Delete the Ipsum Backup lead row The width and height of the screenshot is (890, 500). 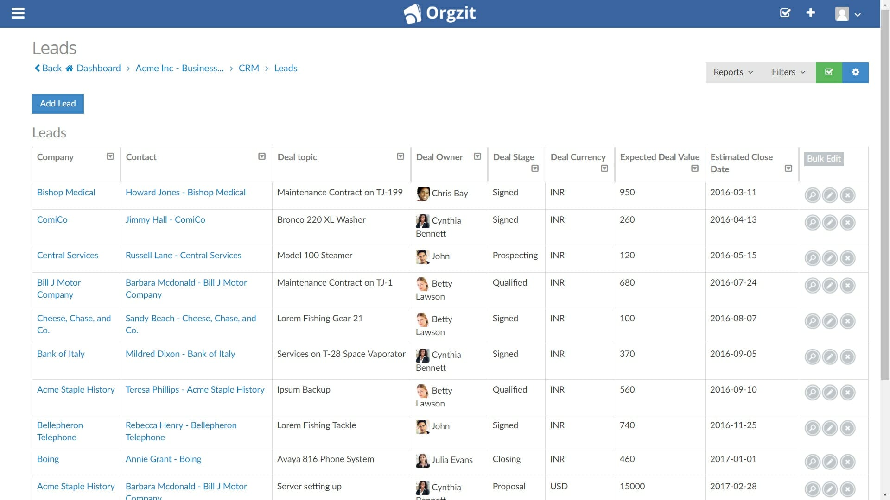point(848,393)
